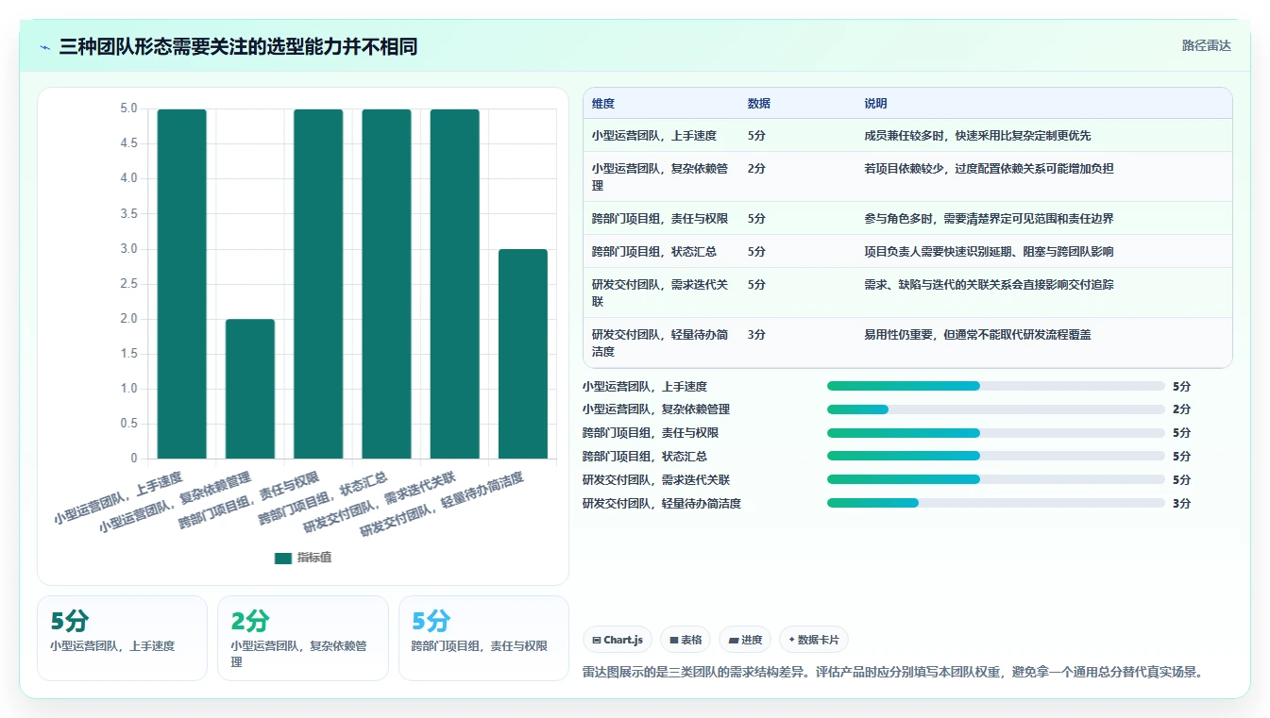
Task: Click the 2分 value in the table
Action: click(756, 169)
